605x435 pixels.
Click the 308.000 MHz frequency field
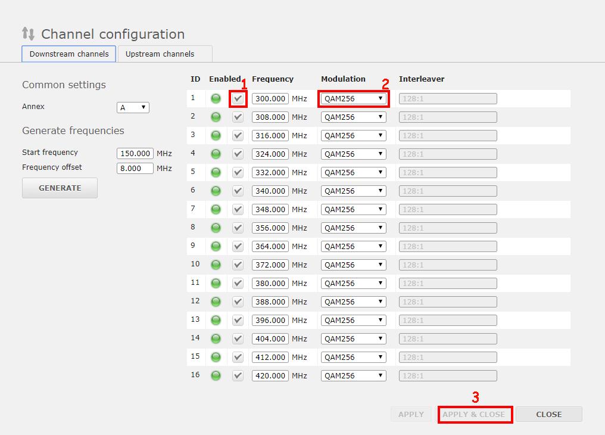(270, 117)
